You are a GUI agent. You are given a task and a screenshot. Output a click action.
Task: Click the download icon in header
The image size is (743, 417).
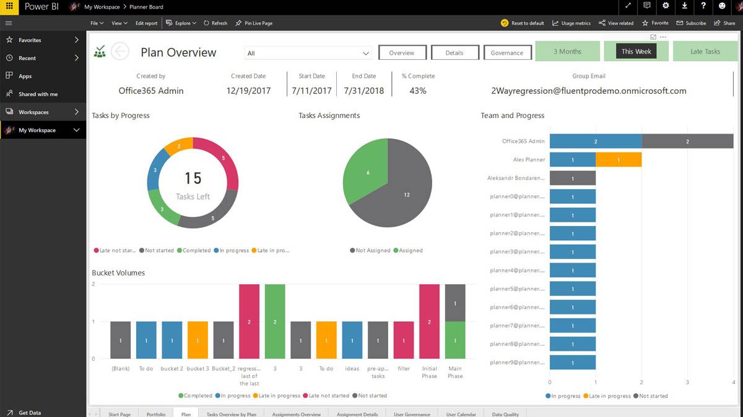(684, 6)
